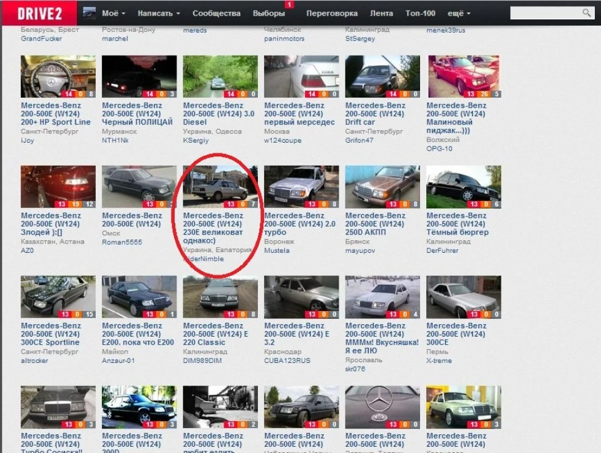Image resolution: width=601 pixels, height=453 pixels.
Task: Visit user DerFuhrer profile
Action: click(x=443, y=250)
